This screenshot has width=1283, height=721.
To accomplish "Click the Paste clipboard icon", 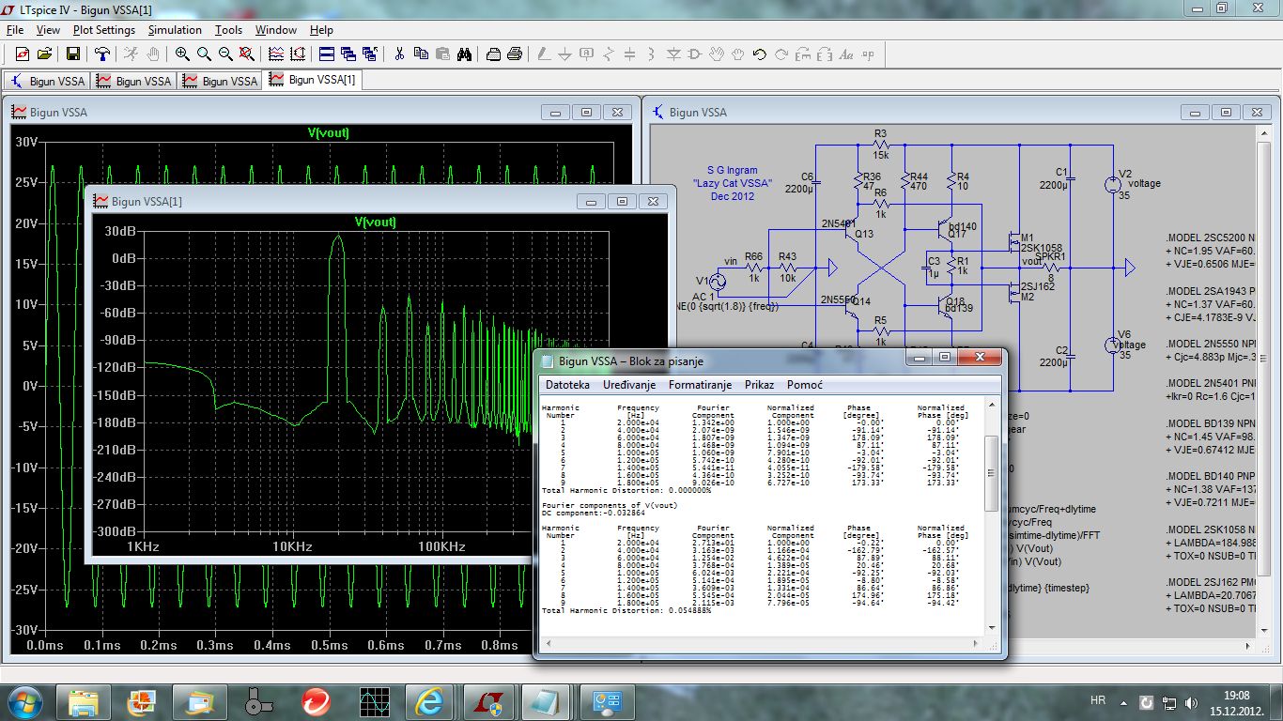I will point(442,54).
